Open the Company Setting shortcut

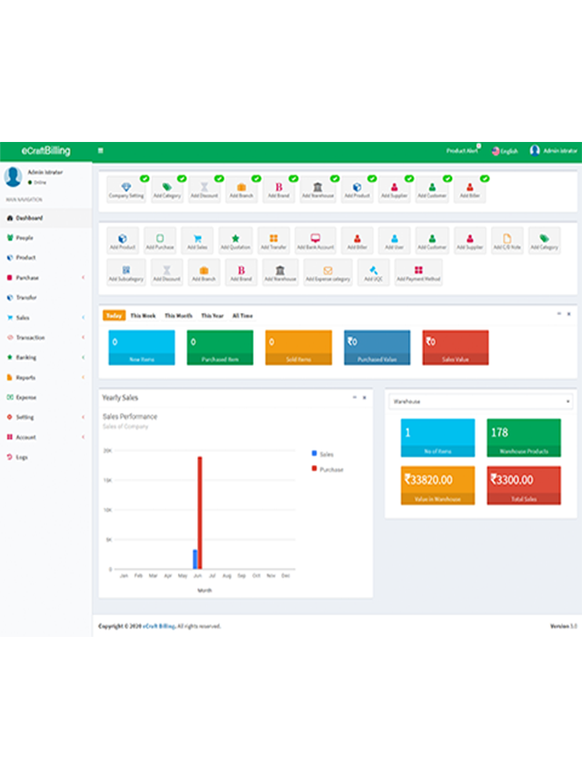pos(125,189)
